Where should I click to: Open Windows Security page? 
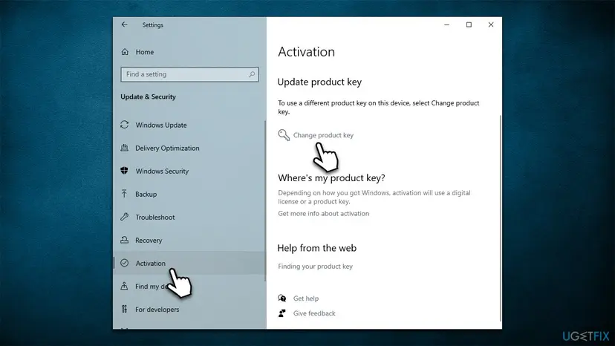tap(162, 171)
